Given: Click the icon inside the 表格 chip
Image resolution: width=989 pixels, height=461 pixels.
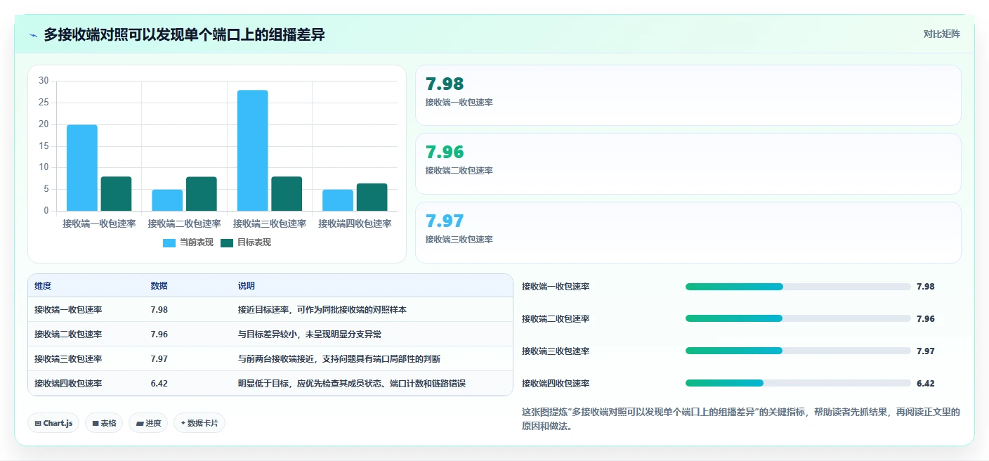Looking at the screenshot, I should pos(95,423).
